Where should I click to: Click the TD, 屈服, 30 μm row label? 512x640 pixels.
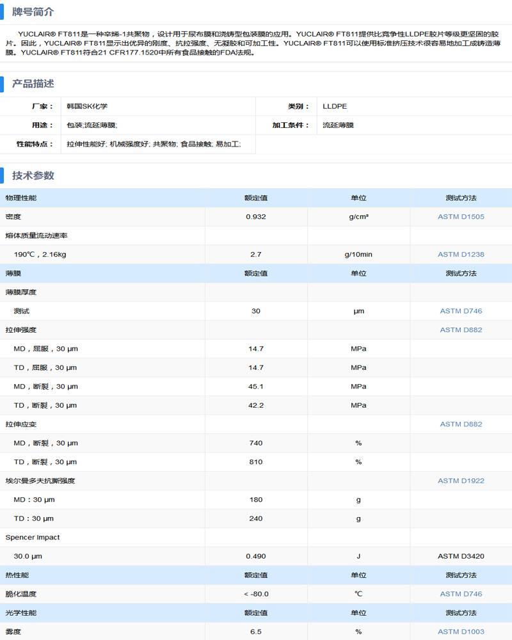(x=45, y=368)
